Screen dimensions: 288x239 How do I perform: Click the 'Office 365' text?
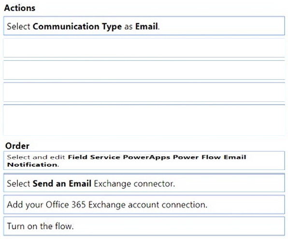pyautogui.click(x=66, y=205)
